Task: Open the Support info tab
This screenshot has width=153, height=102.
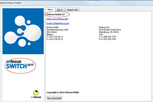Action: (x=72, y=10)
